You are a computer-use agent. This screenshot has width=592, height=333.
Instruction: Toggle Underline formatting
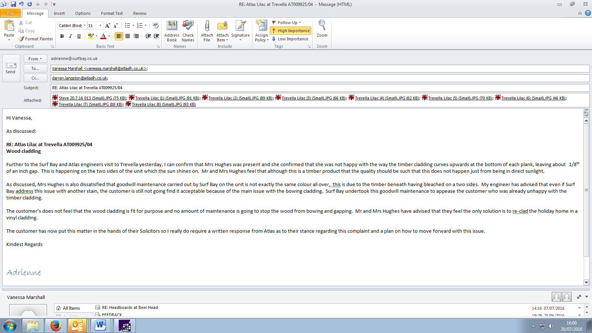click(79, 36)
